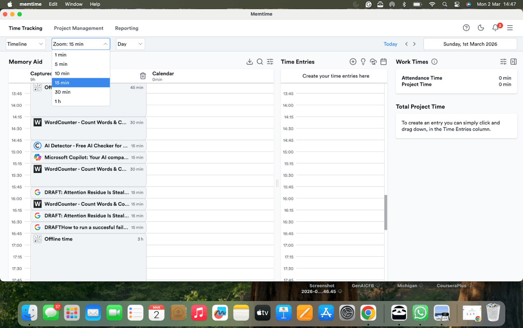This screenshot has width=523, height=328.
Task: Open search in the Memory Aid panel
Action: (x=260, y=62)
